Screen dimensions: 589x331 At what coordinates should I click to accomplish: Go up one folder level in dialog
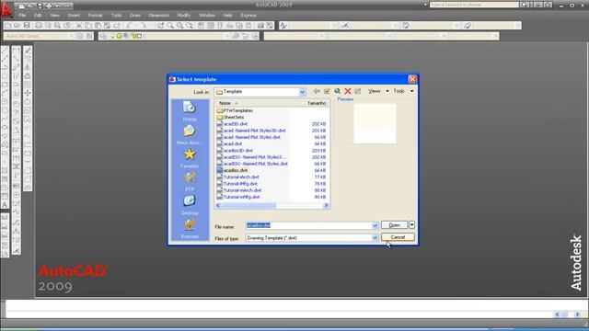328,91
